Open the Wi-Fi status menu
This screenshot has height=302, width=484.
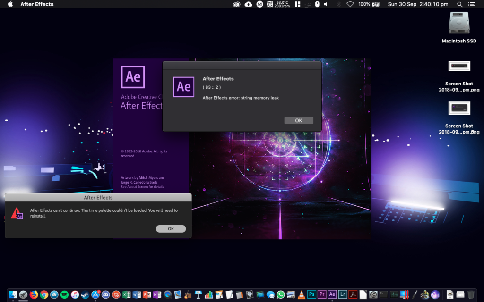click(350, 4)
